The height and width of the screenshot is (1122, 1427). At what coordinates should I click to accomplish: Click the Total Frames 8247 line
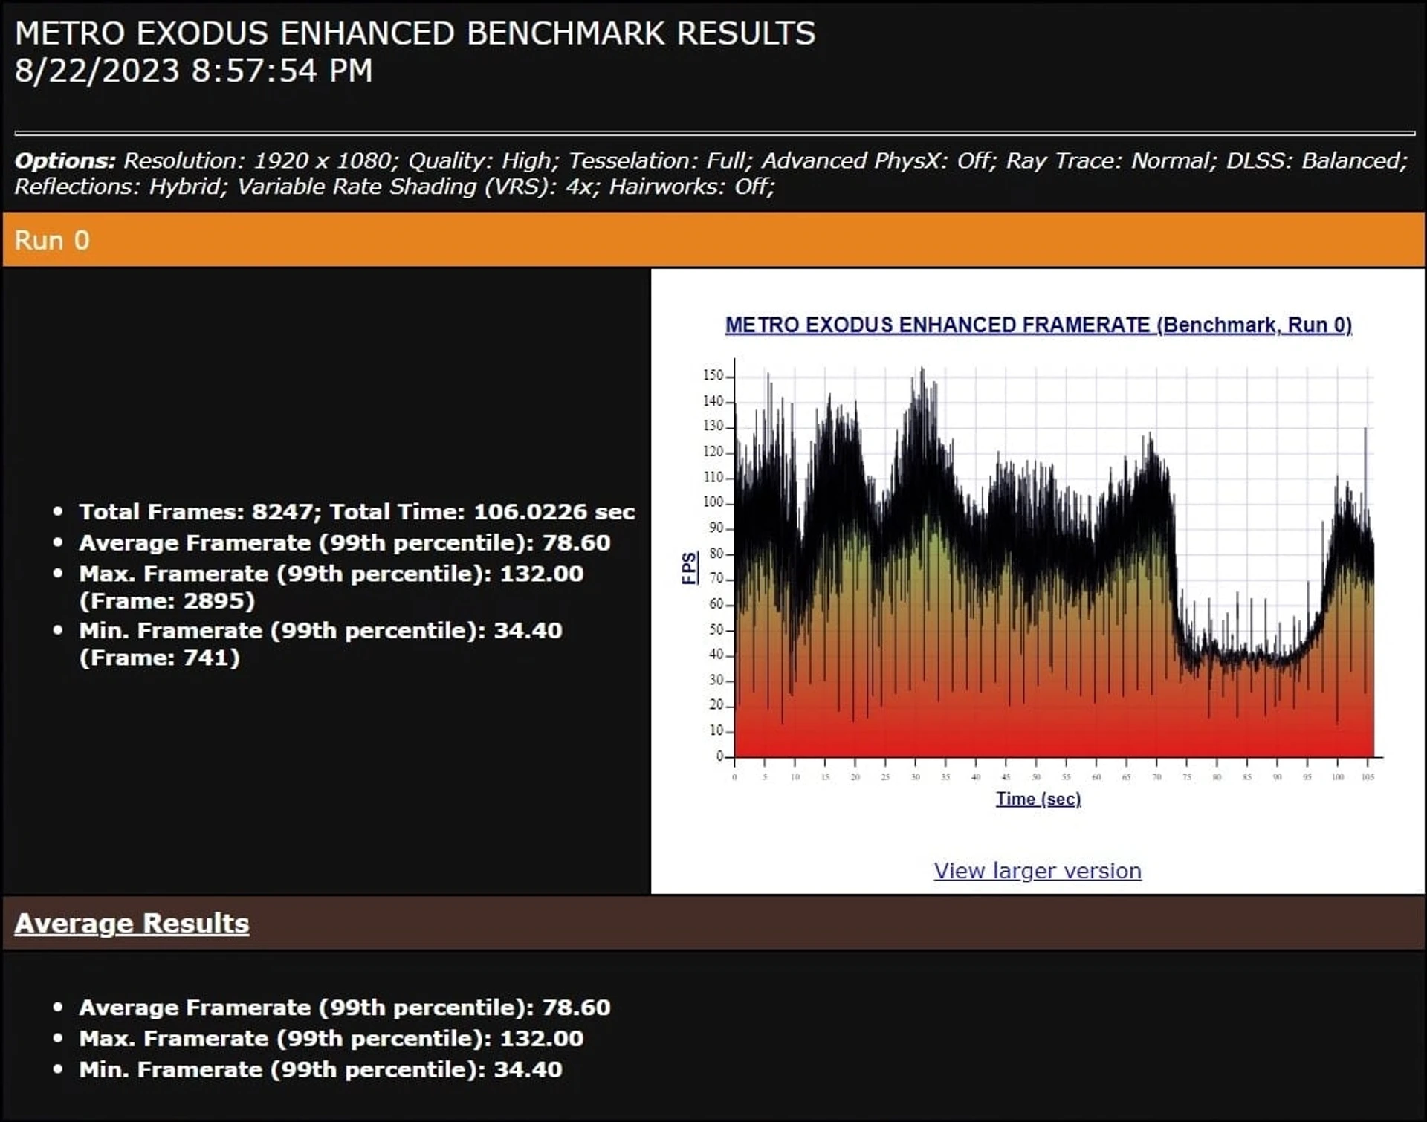pyautogui.click(x=357, y=511)
